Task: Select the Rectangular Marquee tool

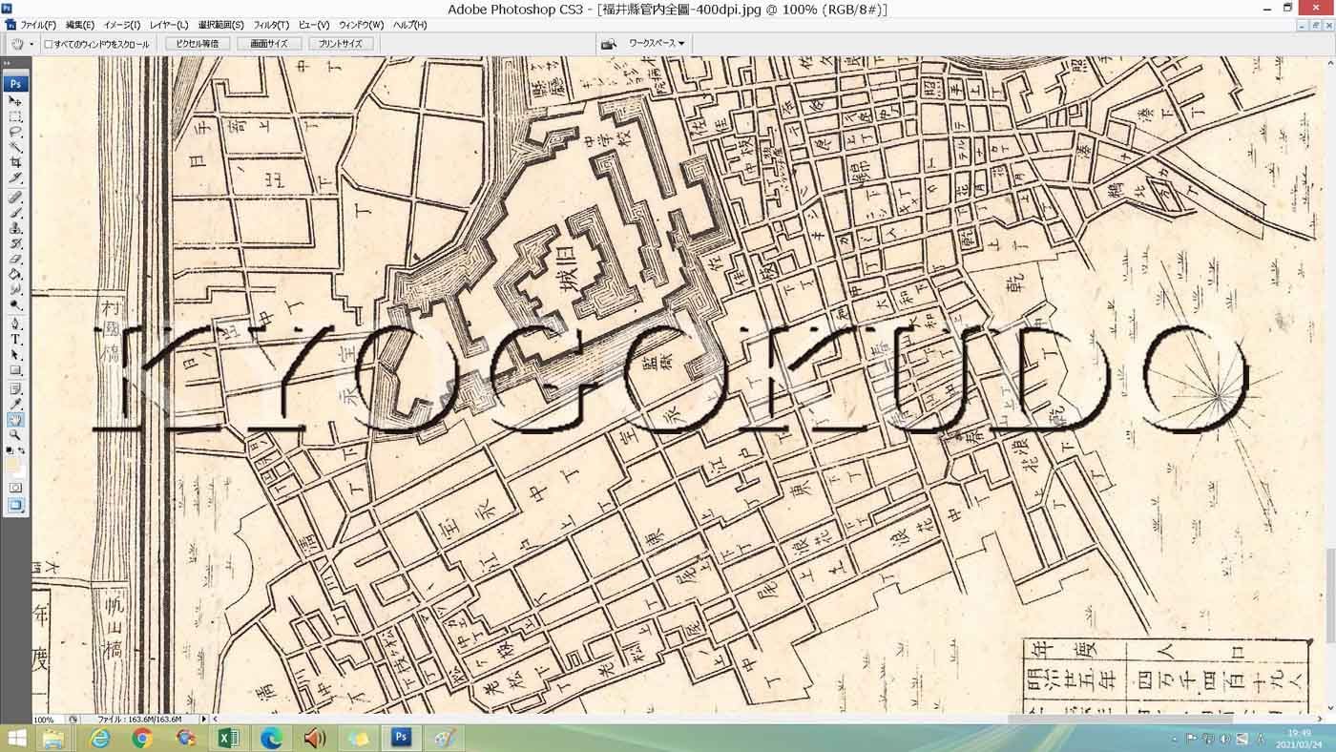Action: point(15,116)
